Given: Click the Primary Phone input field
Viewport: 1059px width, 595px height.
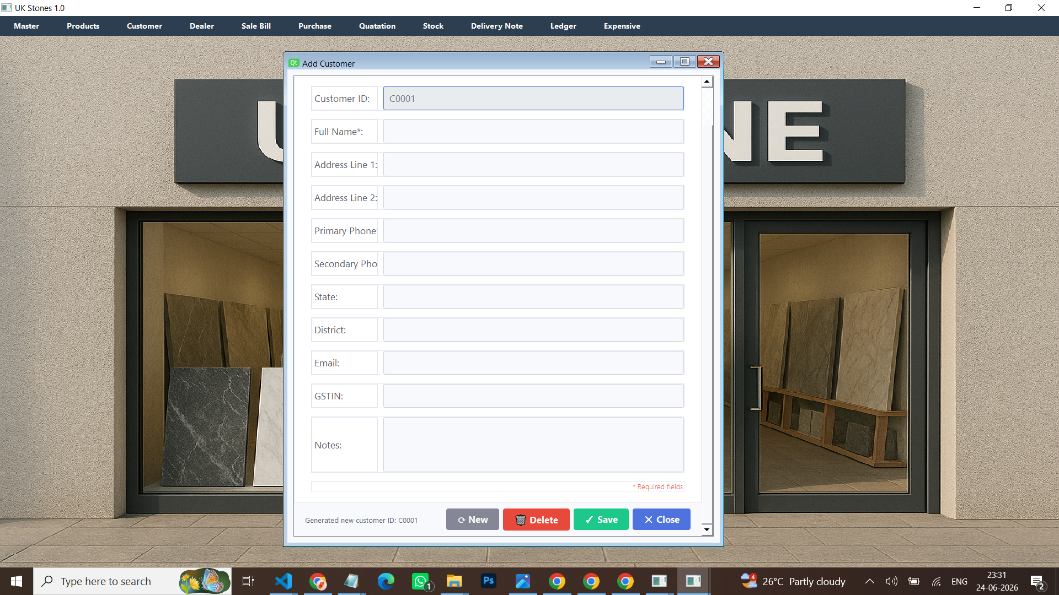Looking at the screenshot, I should click(x=533, y=231).
